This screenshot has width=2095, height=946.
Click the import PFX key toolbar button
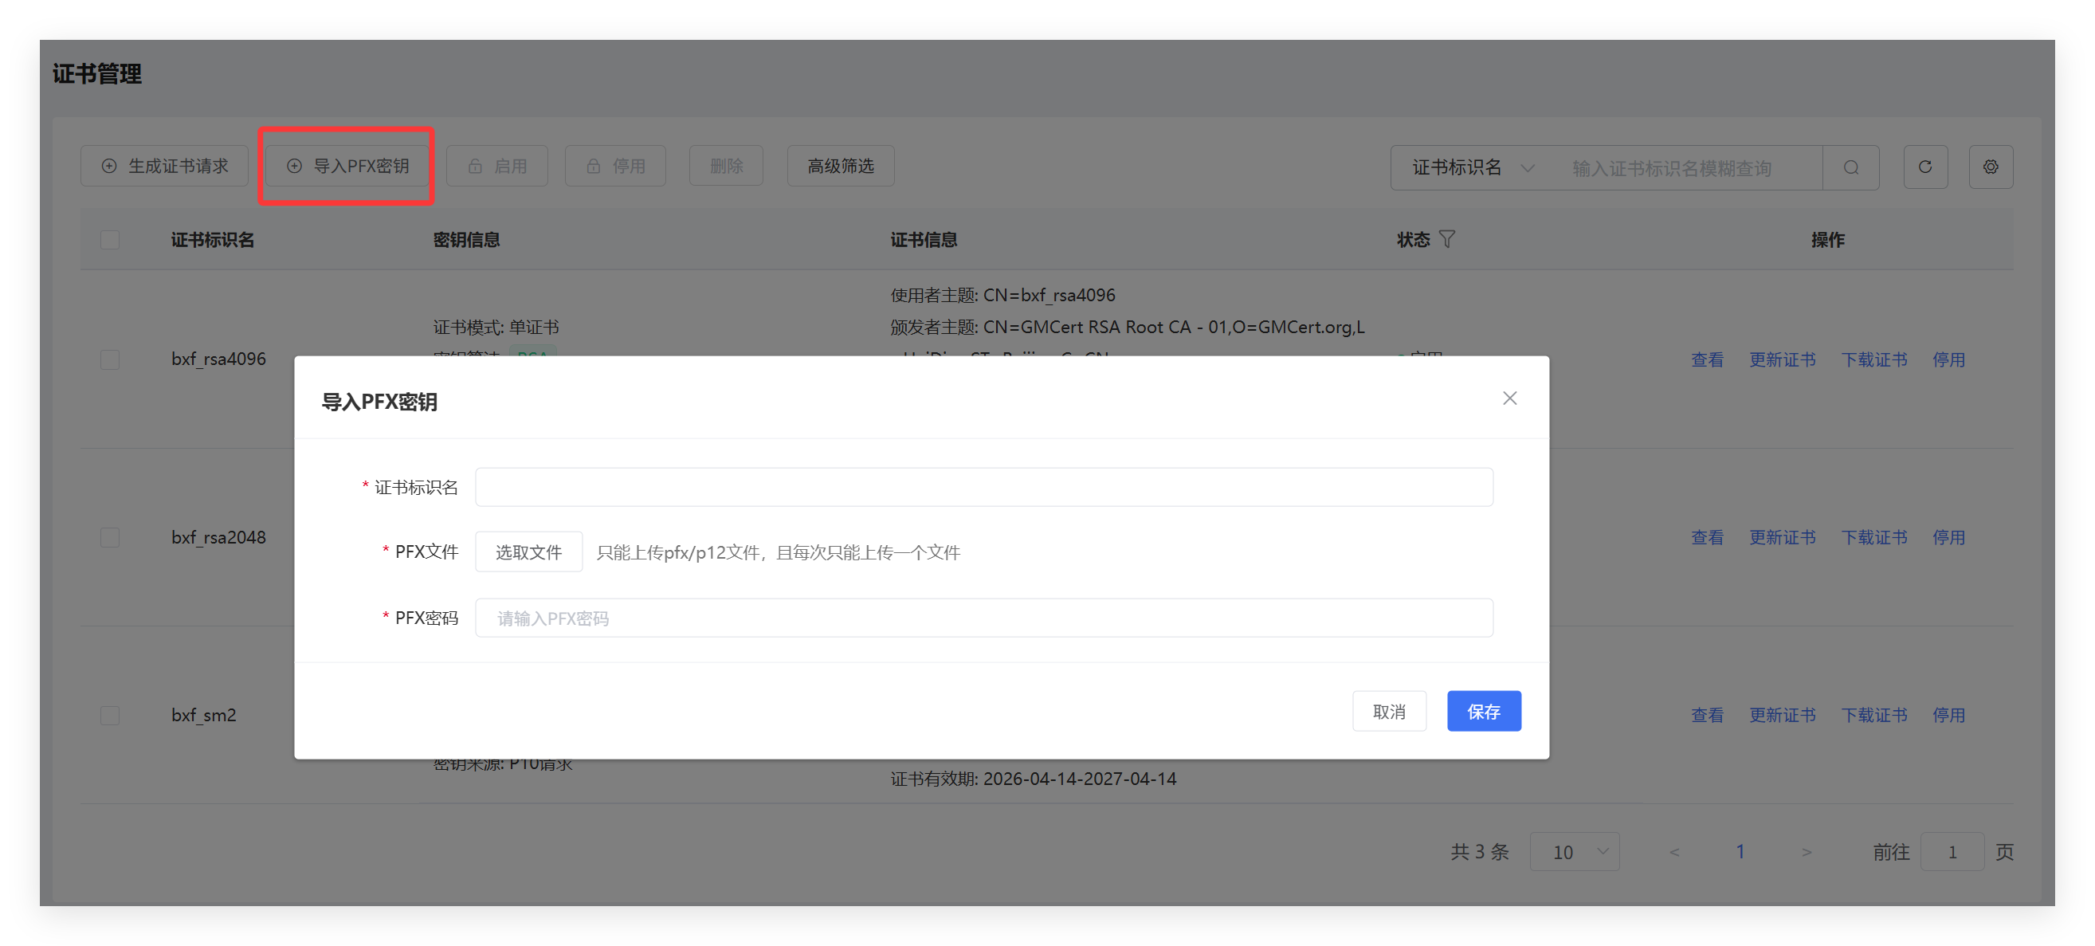click(x=348, y=167)
